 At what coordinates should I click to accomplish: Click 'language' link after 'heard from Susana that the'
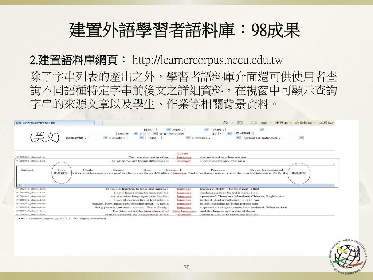[x=184, y=193]
